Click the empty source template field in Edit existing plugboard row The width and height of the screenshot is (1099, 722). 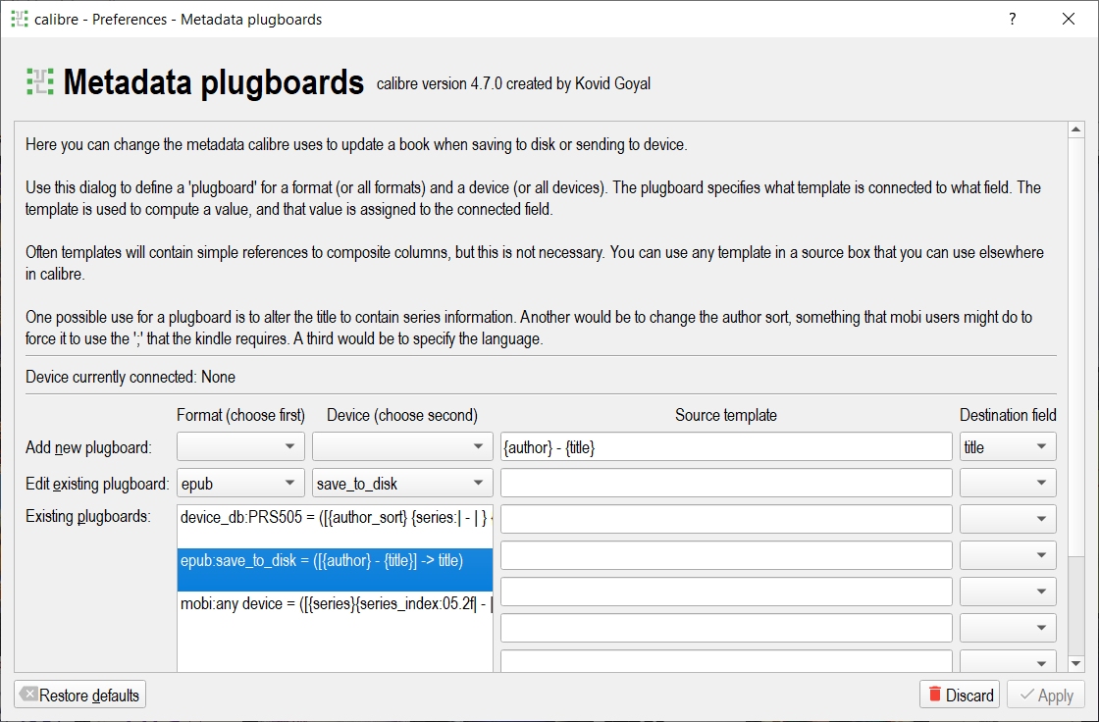(726, 483)
